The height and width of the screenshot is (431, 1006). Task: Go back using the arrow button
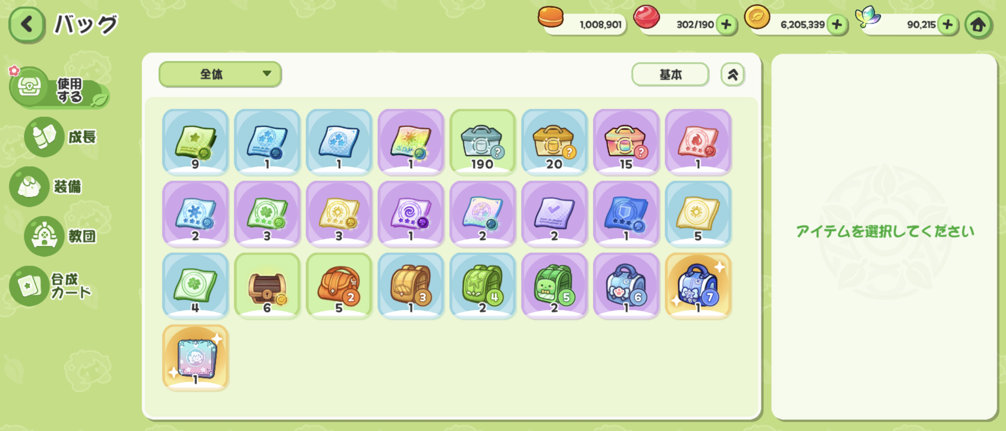pyautogui.click(x=26, y=25)
